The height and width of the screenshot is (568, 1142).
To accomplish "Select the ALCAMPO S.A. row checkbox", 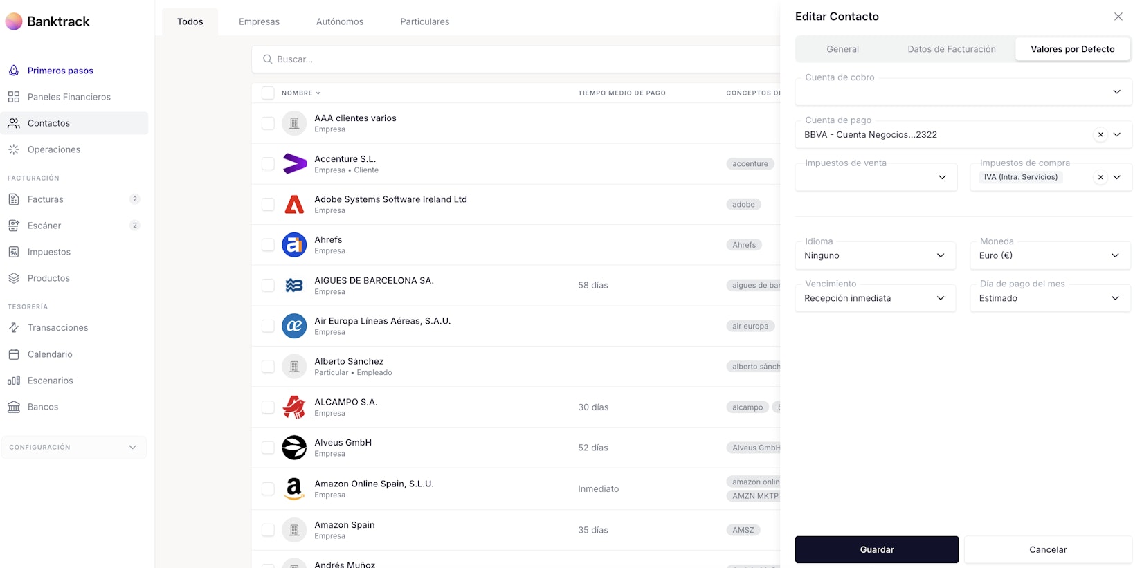I will (268, 407).
